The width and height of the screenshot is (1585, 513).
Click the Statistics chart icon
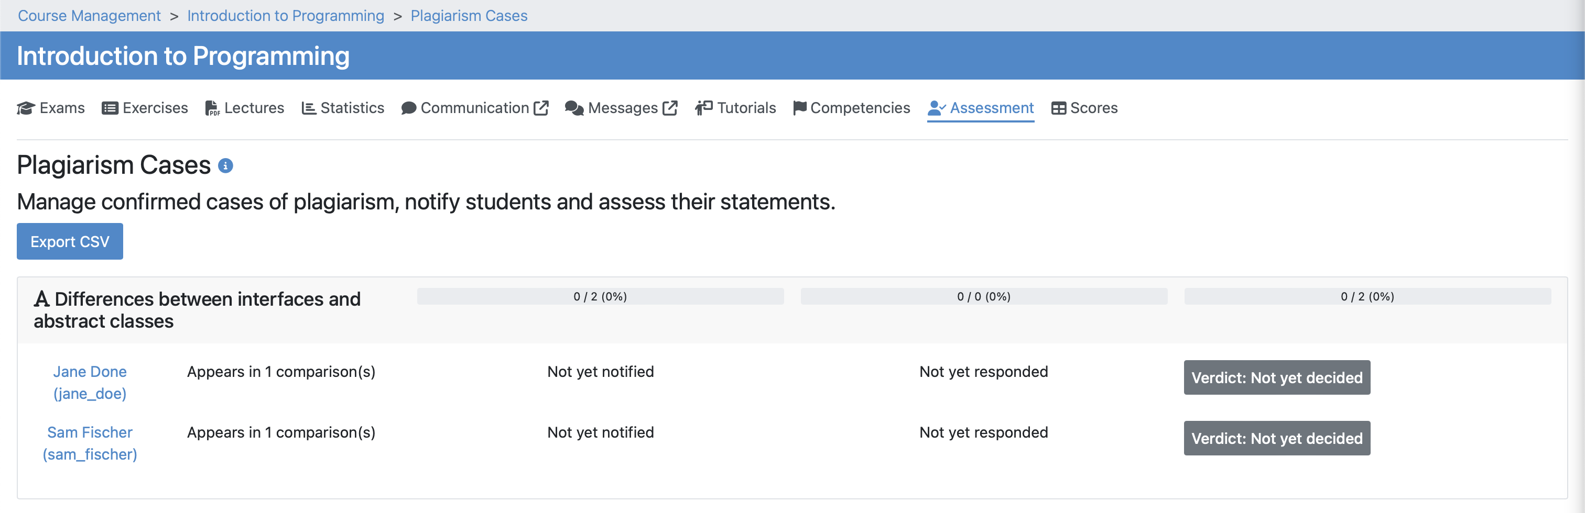(x=309, y=107)
